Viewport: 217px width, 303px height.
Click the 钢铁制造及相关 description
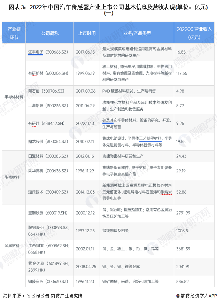115,231
